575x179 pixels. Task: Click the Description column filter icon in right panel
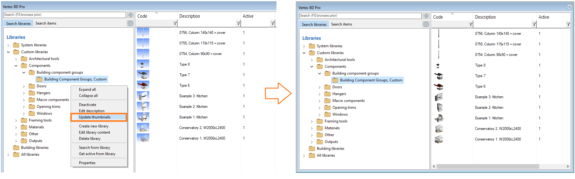click(x=534, y=24)
